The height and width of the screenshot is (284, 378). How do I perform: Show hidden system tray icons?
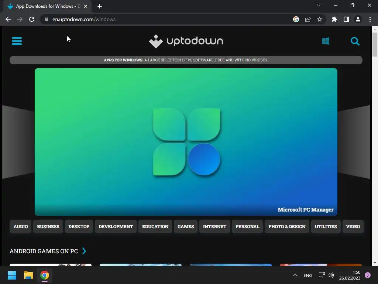point(295,275)
